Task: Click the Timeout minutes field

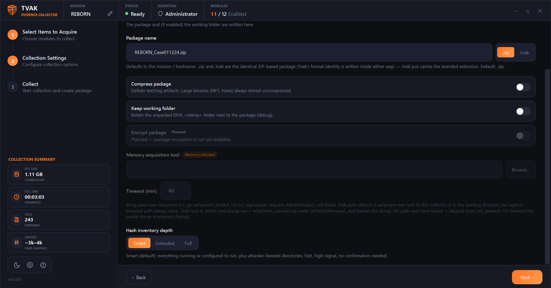Action: tap(176, 191)
